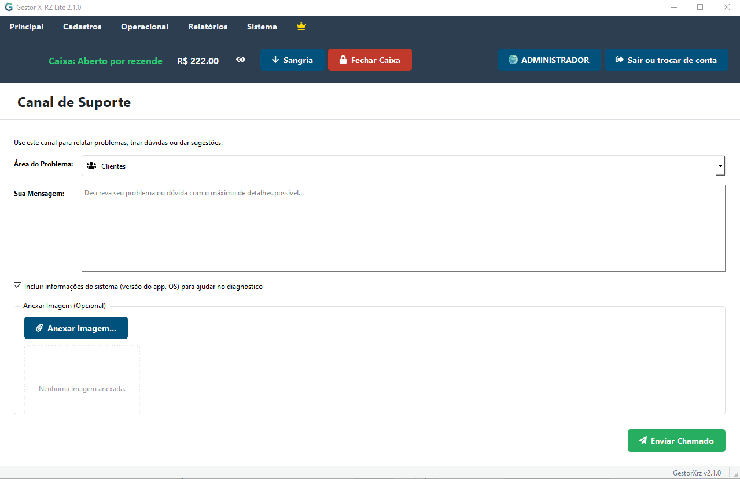This screenshot has width=740, height=479.
Task: Click the empty attached image preview box
Action: coord(82,380)
